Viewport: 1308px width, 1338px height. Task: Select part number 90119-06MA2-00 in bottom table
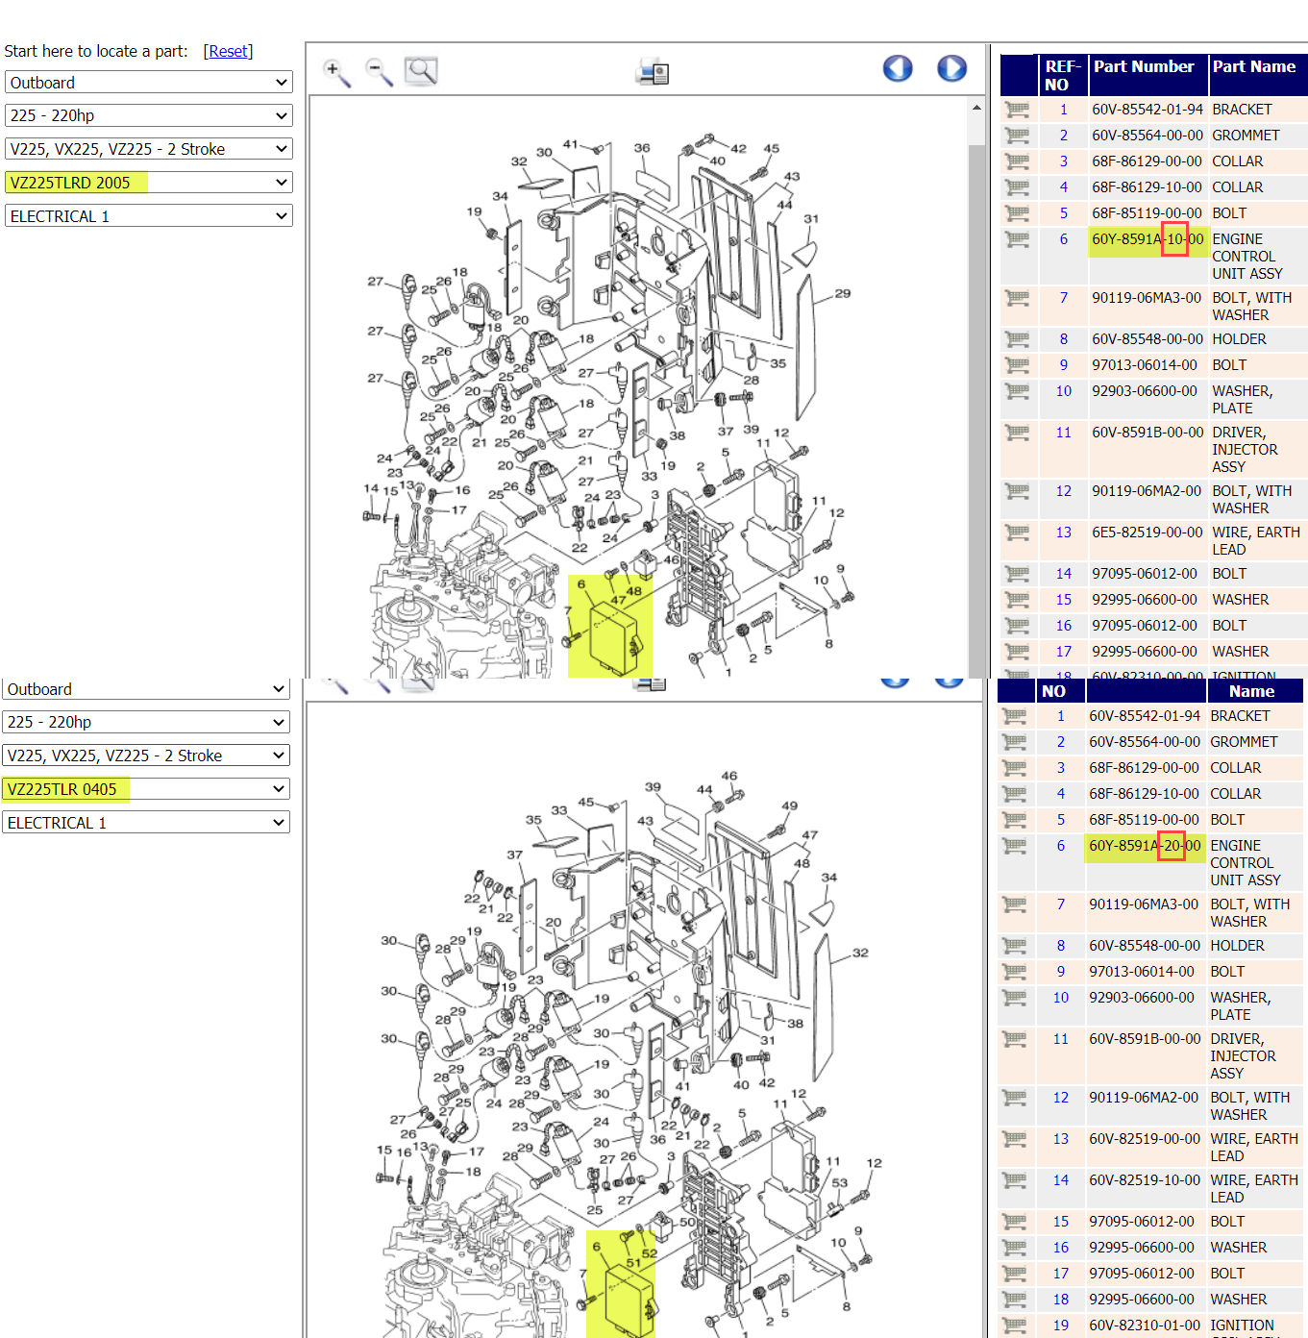click(x=1144, y=1098)
